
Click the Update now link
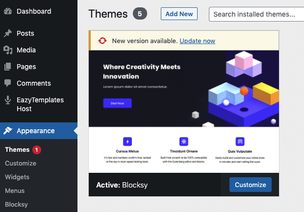tap(198, 41)
